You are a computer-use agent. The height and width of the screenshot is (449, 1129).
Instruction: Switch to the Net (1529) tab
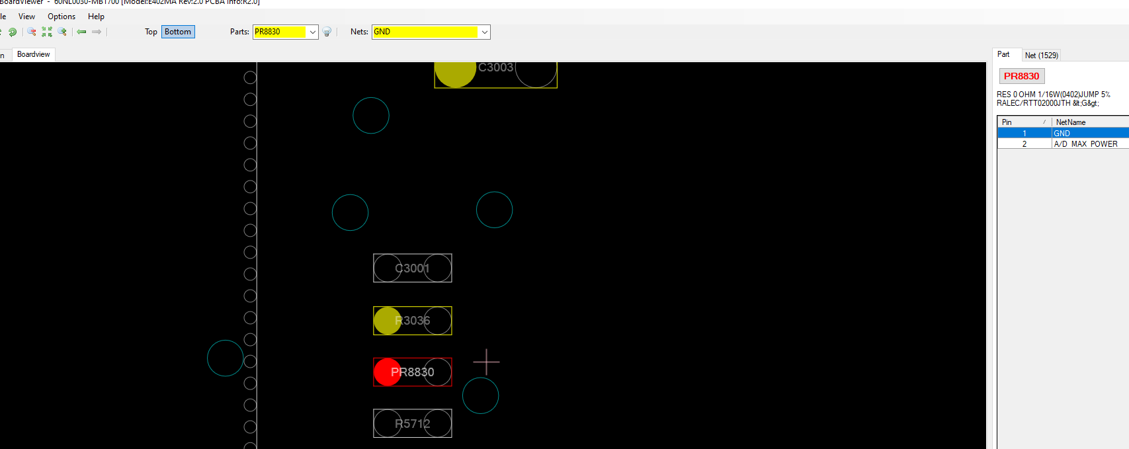tap(1042, 56)
